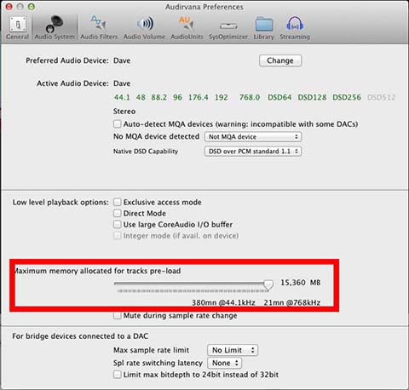Viewport: 409px width, 390px height.
Task: Click the DSD128 label
Action: (312, 97)
